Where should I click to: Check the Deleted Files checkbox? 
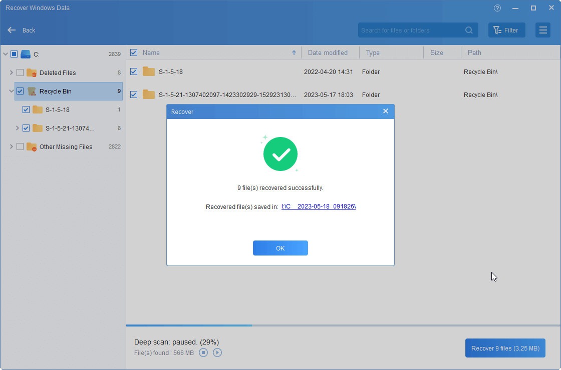(x=20, y=72)
